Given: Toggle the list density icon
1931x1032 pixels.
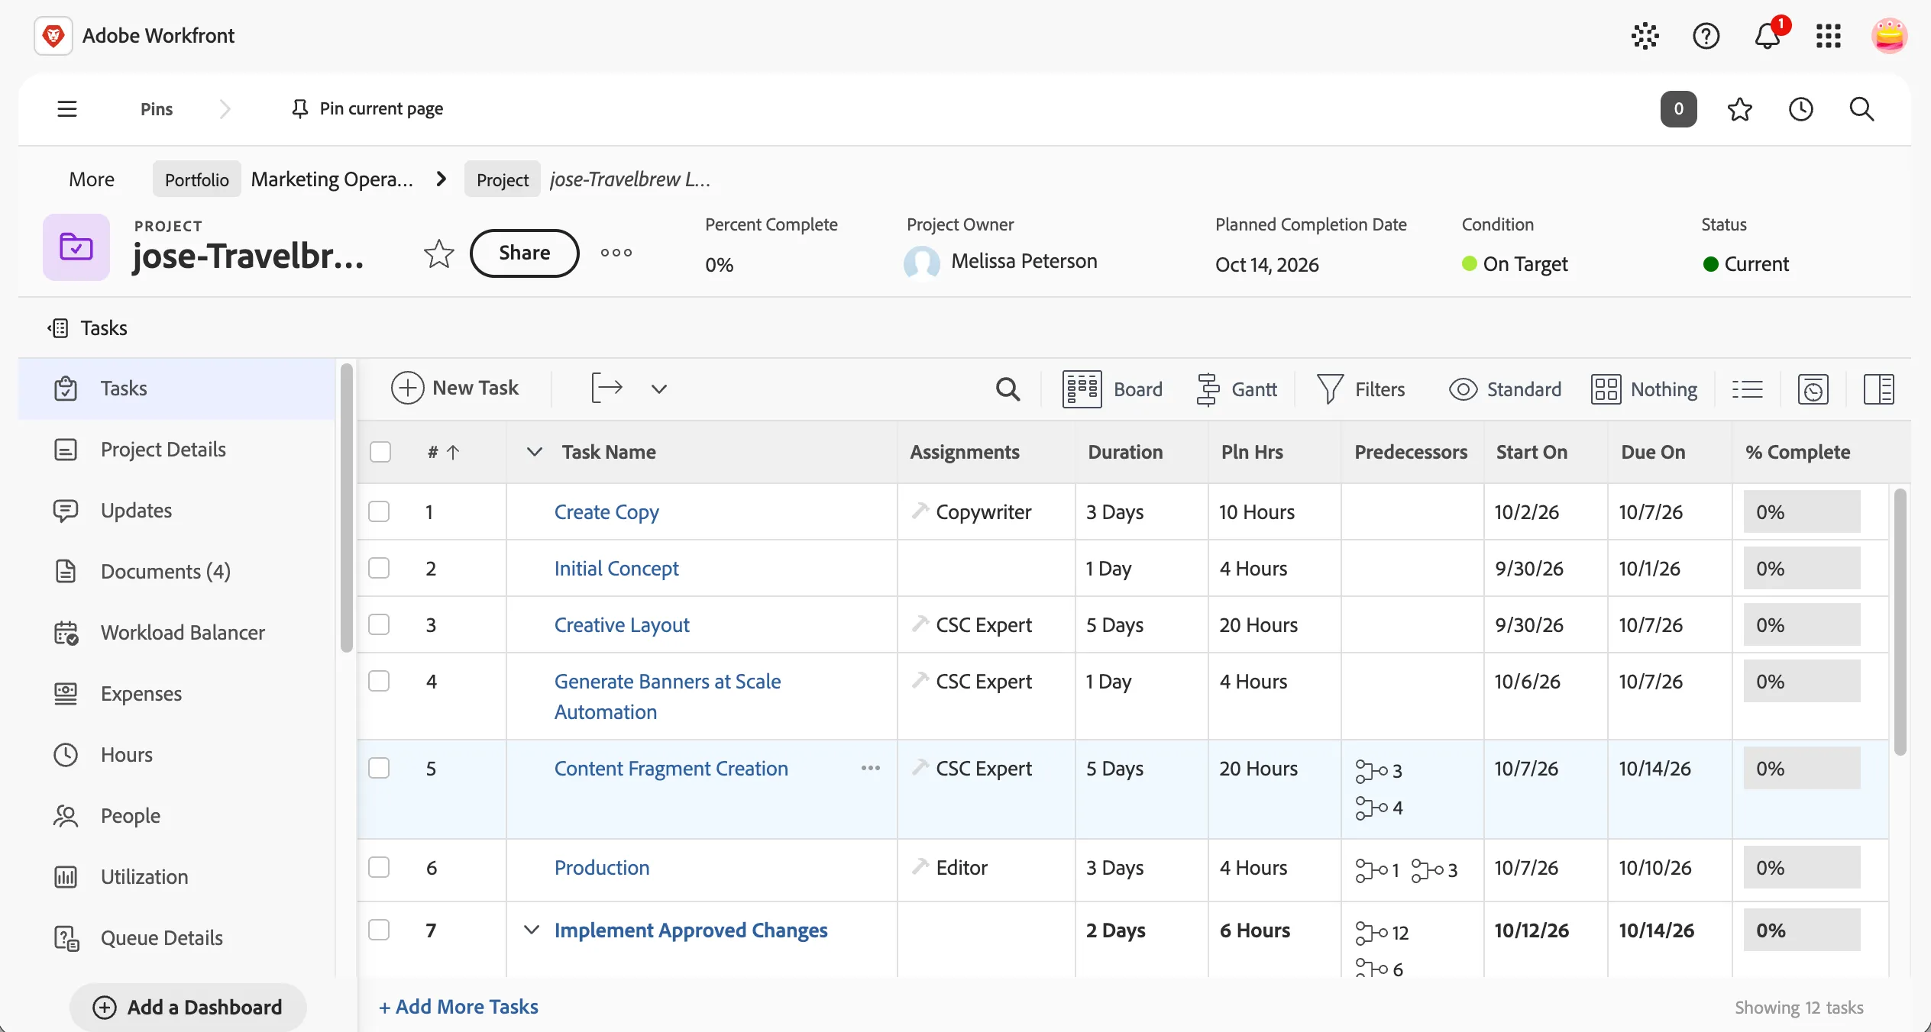Looking at the screenshot, I should pyautogui.click(x=1747, y=389).
